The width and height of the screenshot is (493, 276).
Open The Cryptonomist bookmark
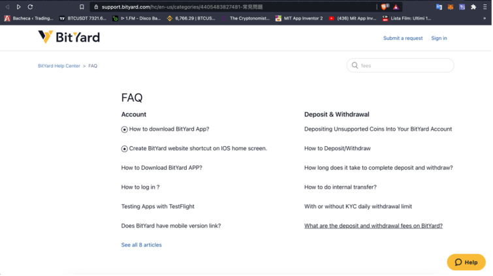point(246,18)
